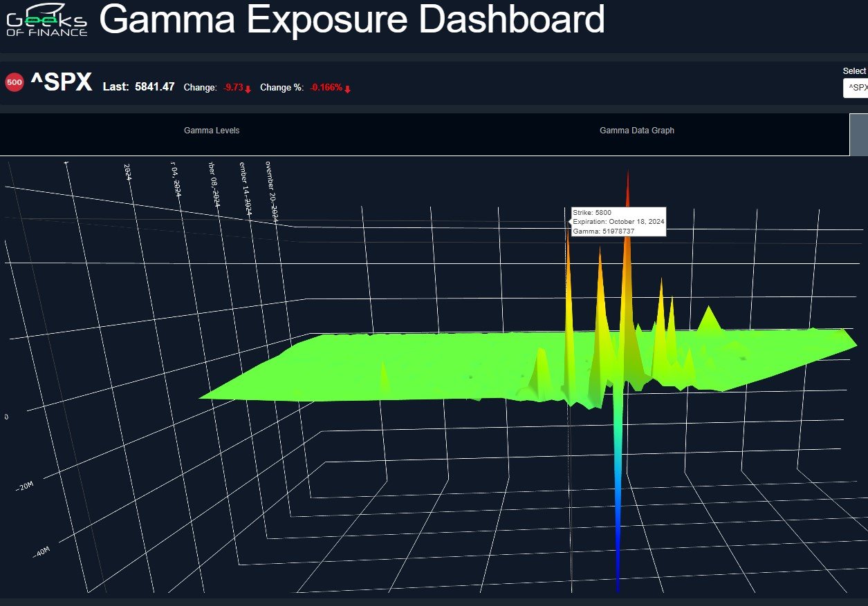This screenshot has width=868, height=606.
Task: Click the change value -9.73
Action: pos(232,88)
